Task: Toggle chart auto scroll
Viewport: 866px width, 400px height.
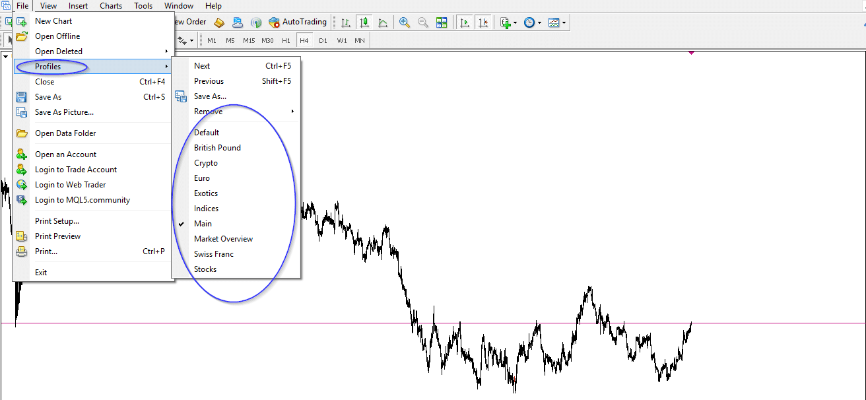Action: tap(465, 22)
